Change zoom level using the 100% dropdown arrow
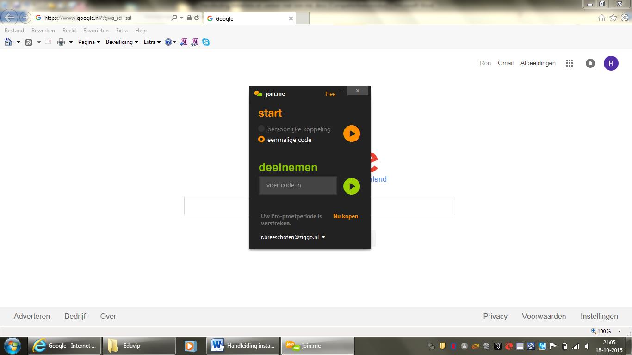 point(621,331)
